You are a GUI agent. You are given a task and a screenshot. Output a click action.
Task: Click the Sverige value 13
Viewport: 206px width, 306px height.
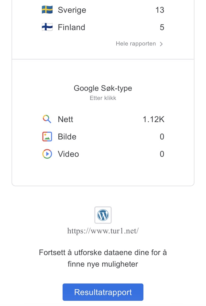pyautogui.click(x=160, y=10)
